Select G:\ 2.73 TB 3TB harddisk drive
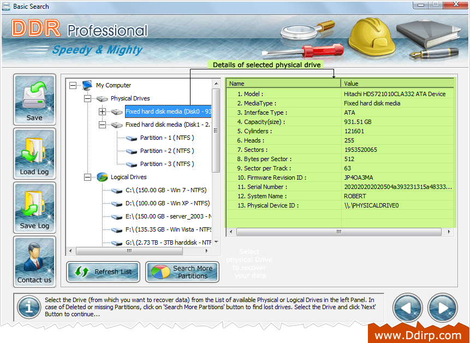Viewport: 470px width, 343px height. [169, 243]
